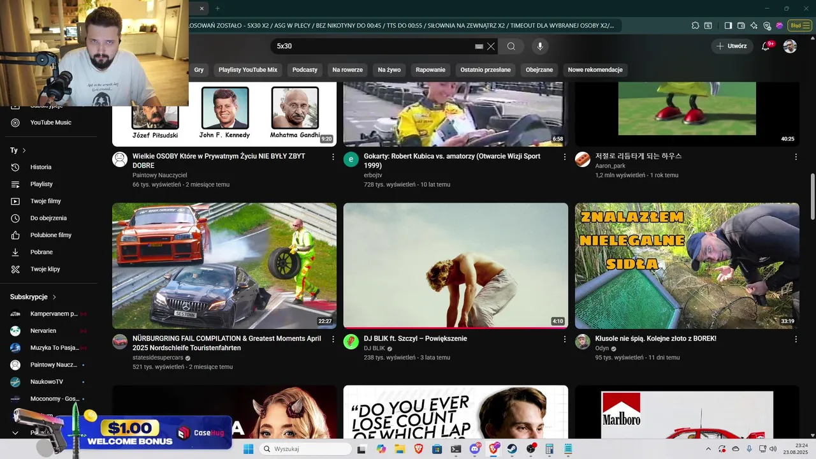The width and height of the screenshot is (816, 459).
Task: Open options for DJ BLIK Powiększenie
Action: point(564,339)
